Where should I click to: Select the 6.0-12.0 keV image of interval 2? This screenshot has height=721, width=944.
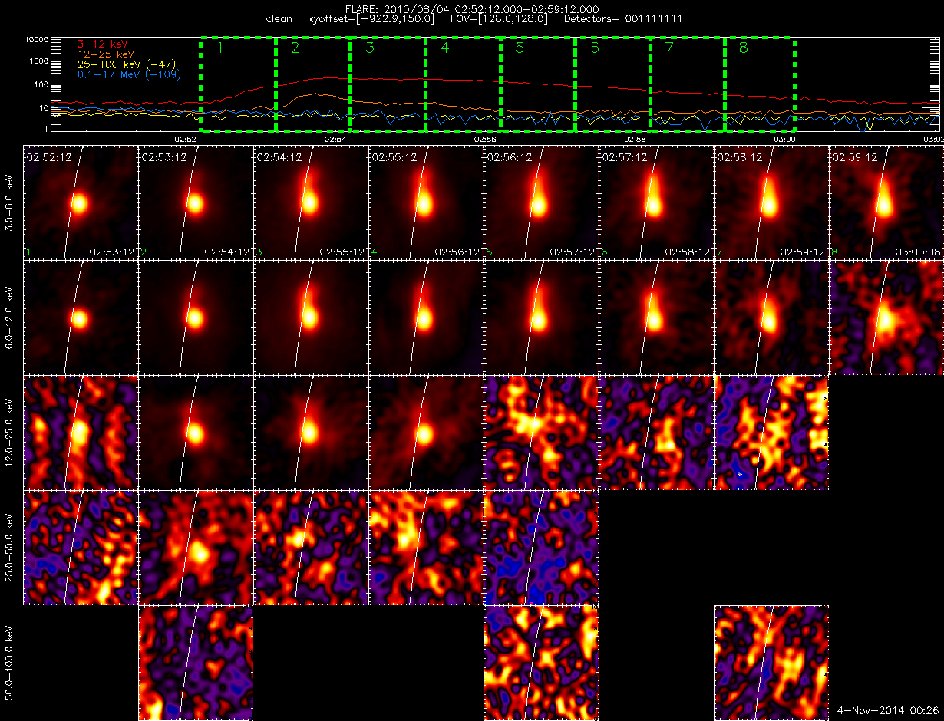pos(196,318)
